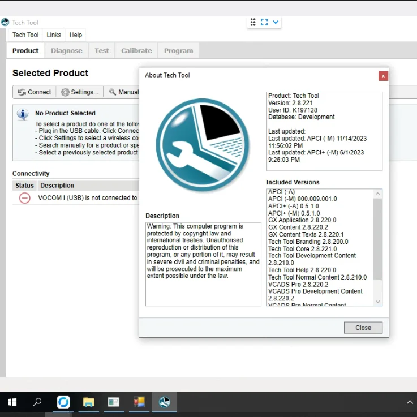Click the 'User ID: K197128' line
This screenshot has height=417, width=417.
pyautogui.click(x=293, y=110)
